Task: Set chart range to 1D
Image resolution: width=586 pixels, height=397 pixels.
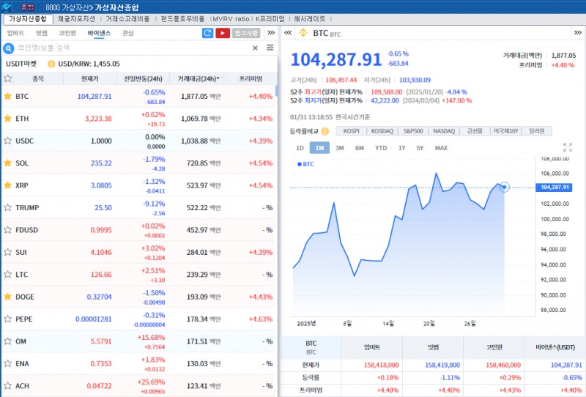Action: tap(300, 148)
